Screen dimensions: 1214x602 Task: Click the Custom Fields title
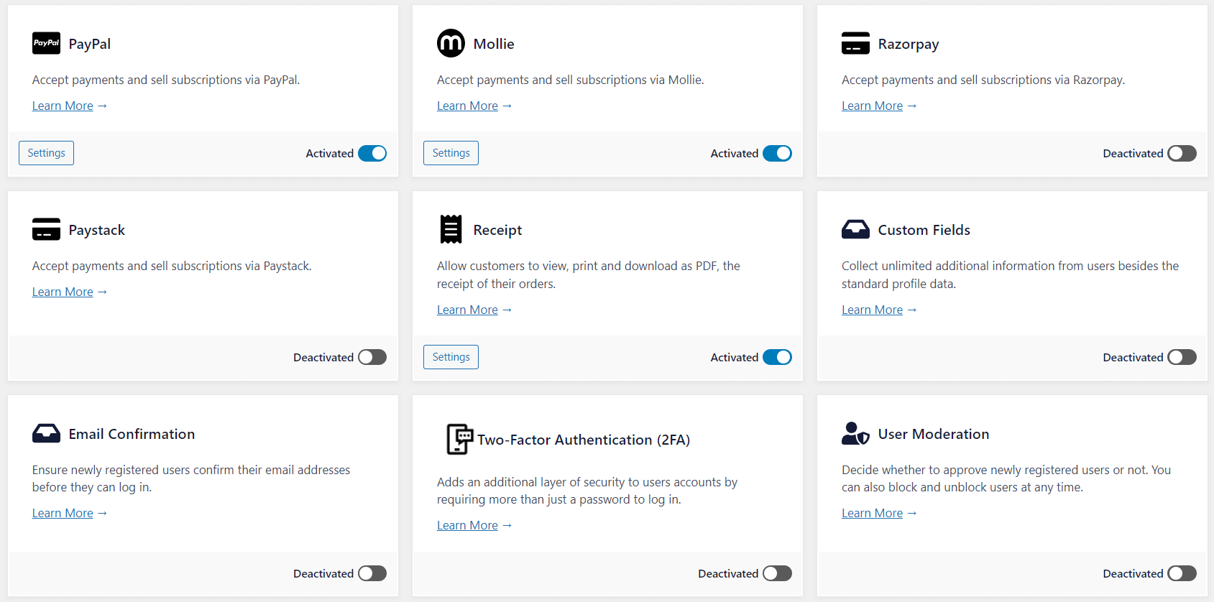pyautogui.click(x=924, y=230)
